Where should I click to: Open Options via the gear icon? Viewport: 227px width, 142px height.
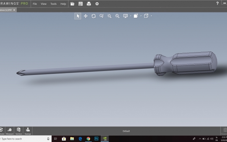97,4
